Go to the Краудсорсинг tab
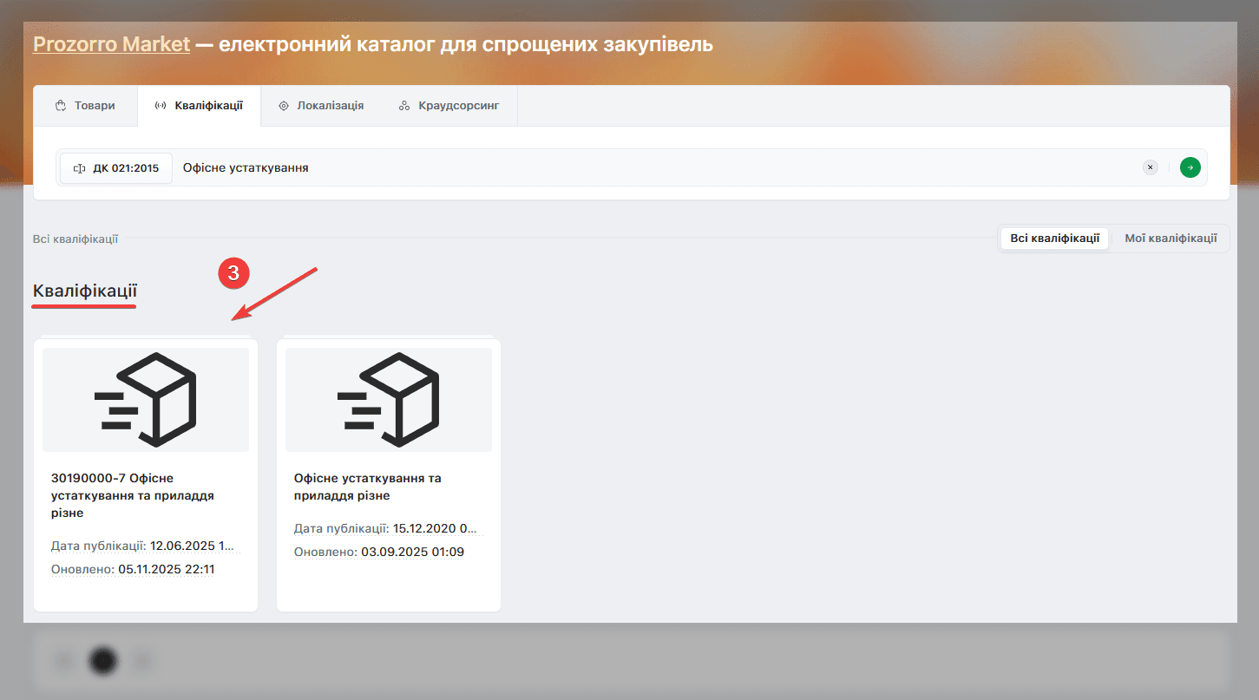The image size is (1259, 700). pos(449,106)
